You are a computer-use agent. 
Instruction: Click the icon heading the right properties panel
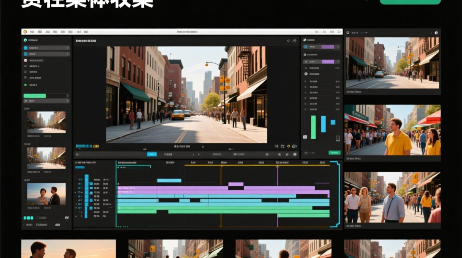click(305, 40)
